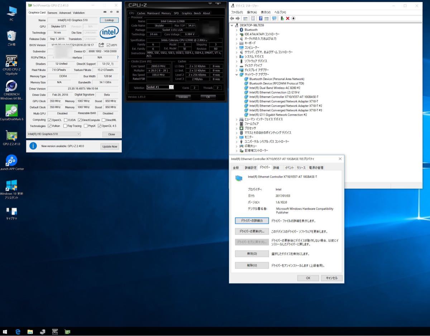Expand the Bluetooth tree node
Image resolution: width=430 pixels, height=336 pixels.
tap(236, 30)
